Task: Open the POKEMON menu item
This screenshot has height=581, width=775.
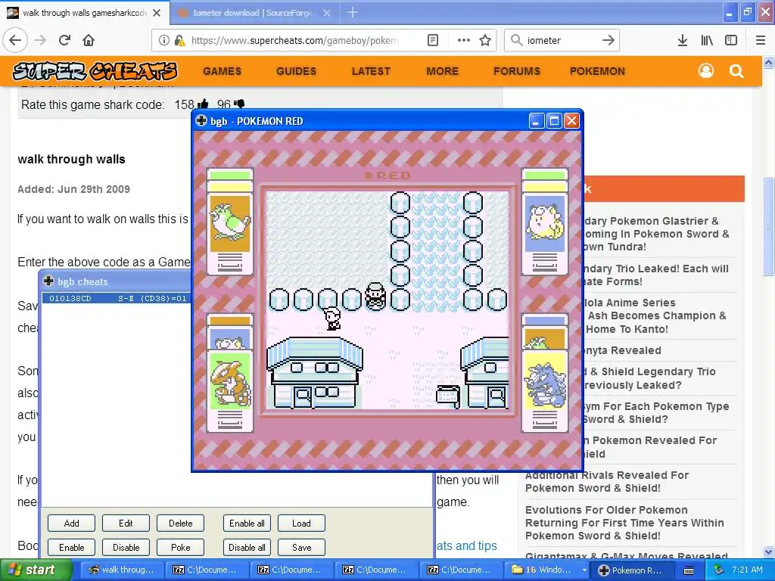Action: (x=597, y=71)
